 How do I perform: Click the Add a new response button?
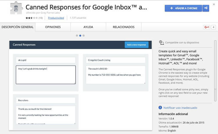(x=137, y=45)
